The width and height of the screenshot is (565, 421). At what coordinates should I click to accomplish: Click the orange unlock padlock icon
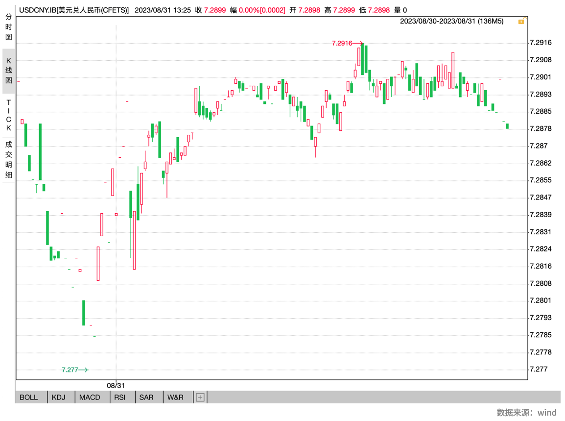tap(521, 21)
